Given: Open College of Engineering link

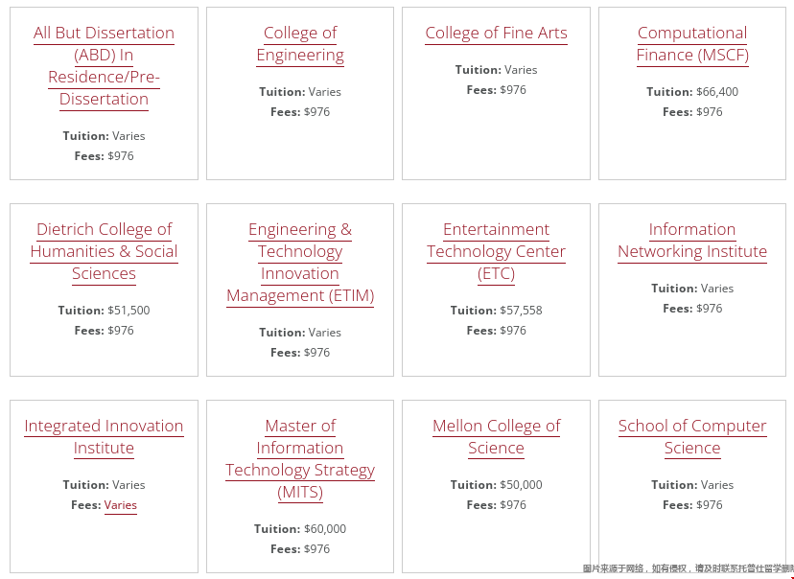Looking at the screenshot, I should pos(300,43).
